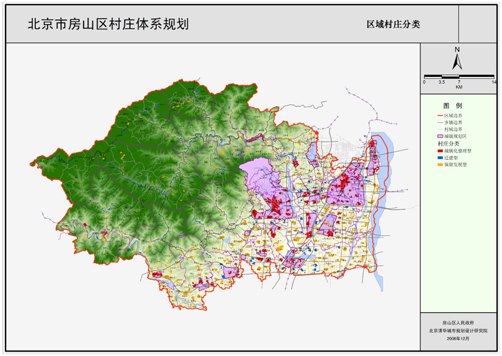Click the purple 乡镇边界 legend line

pyautogui.click(x=439, y=123)
